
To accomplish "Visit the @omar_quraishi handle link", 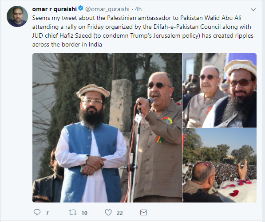I will [107, 9].
